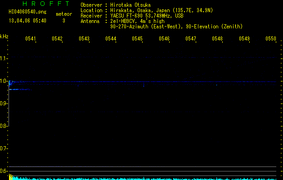The height and width of the screenshot is (180, 283).
Task: Click the 1.1 kHz axis label
Action: (x=4, y=58)
